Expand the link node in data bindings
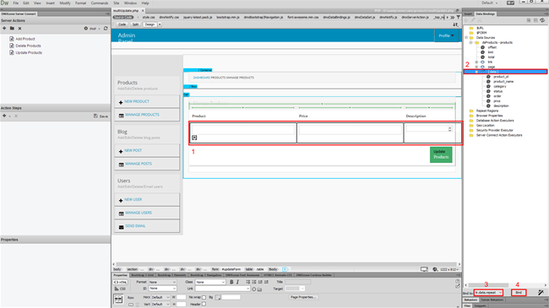This screenshot has height=308, width=549. click(x=476, y=62)
